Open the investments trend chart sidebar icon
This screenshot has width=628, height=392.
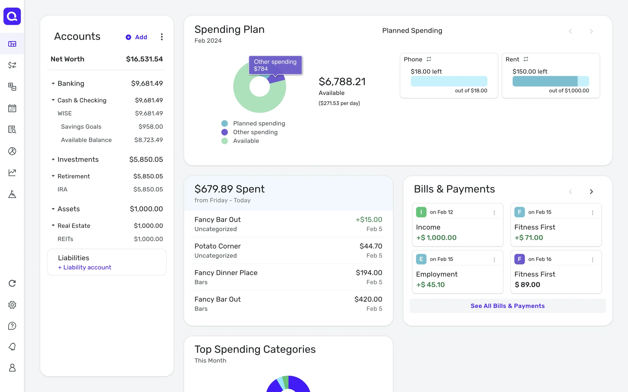coord(12,172)
